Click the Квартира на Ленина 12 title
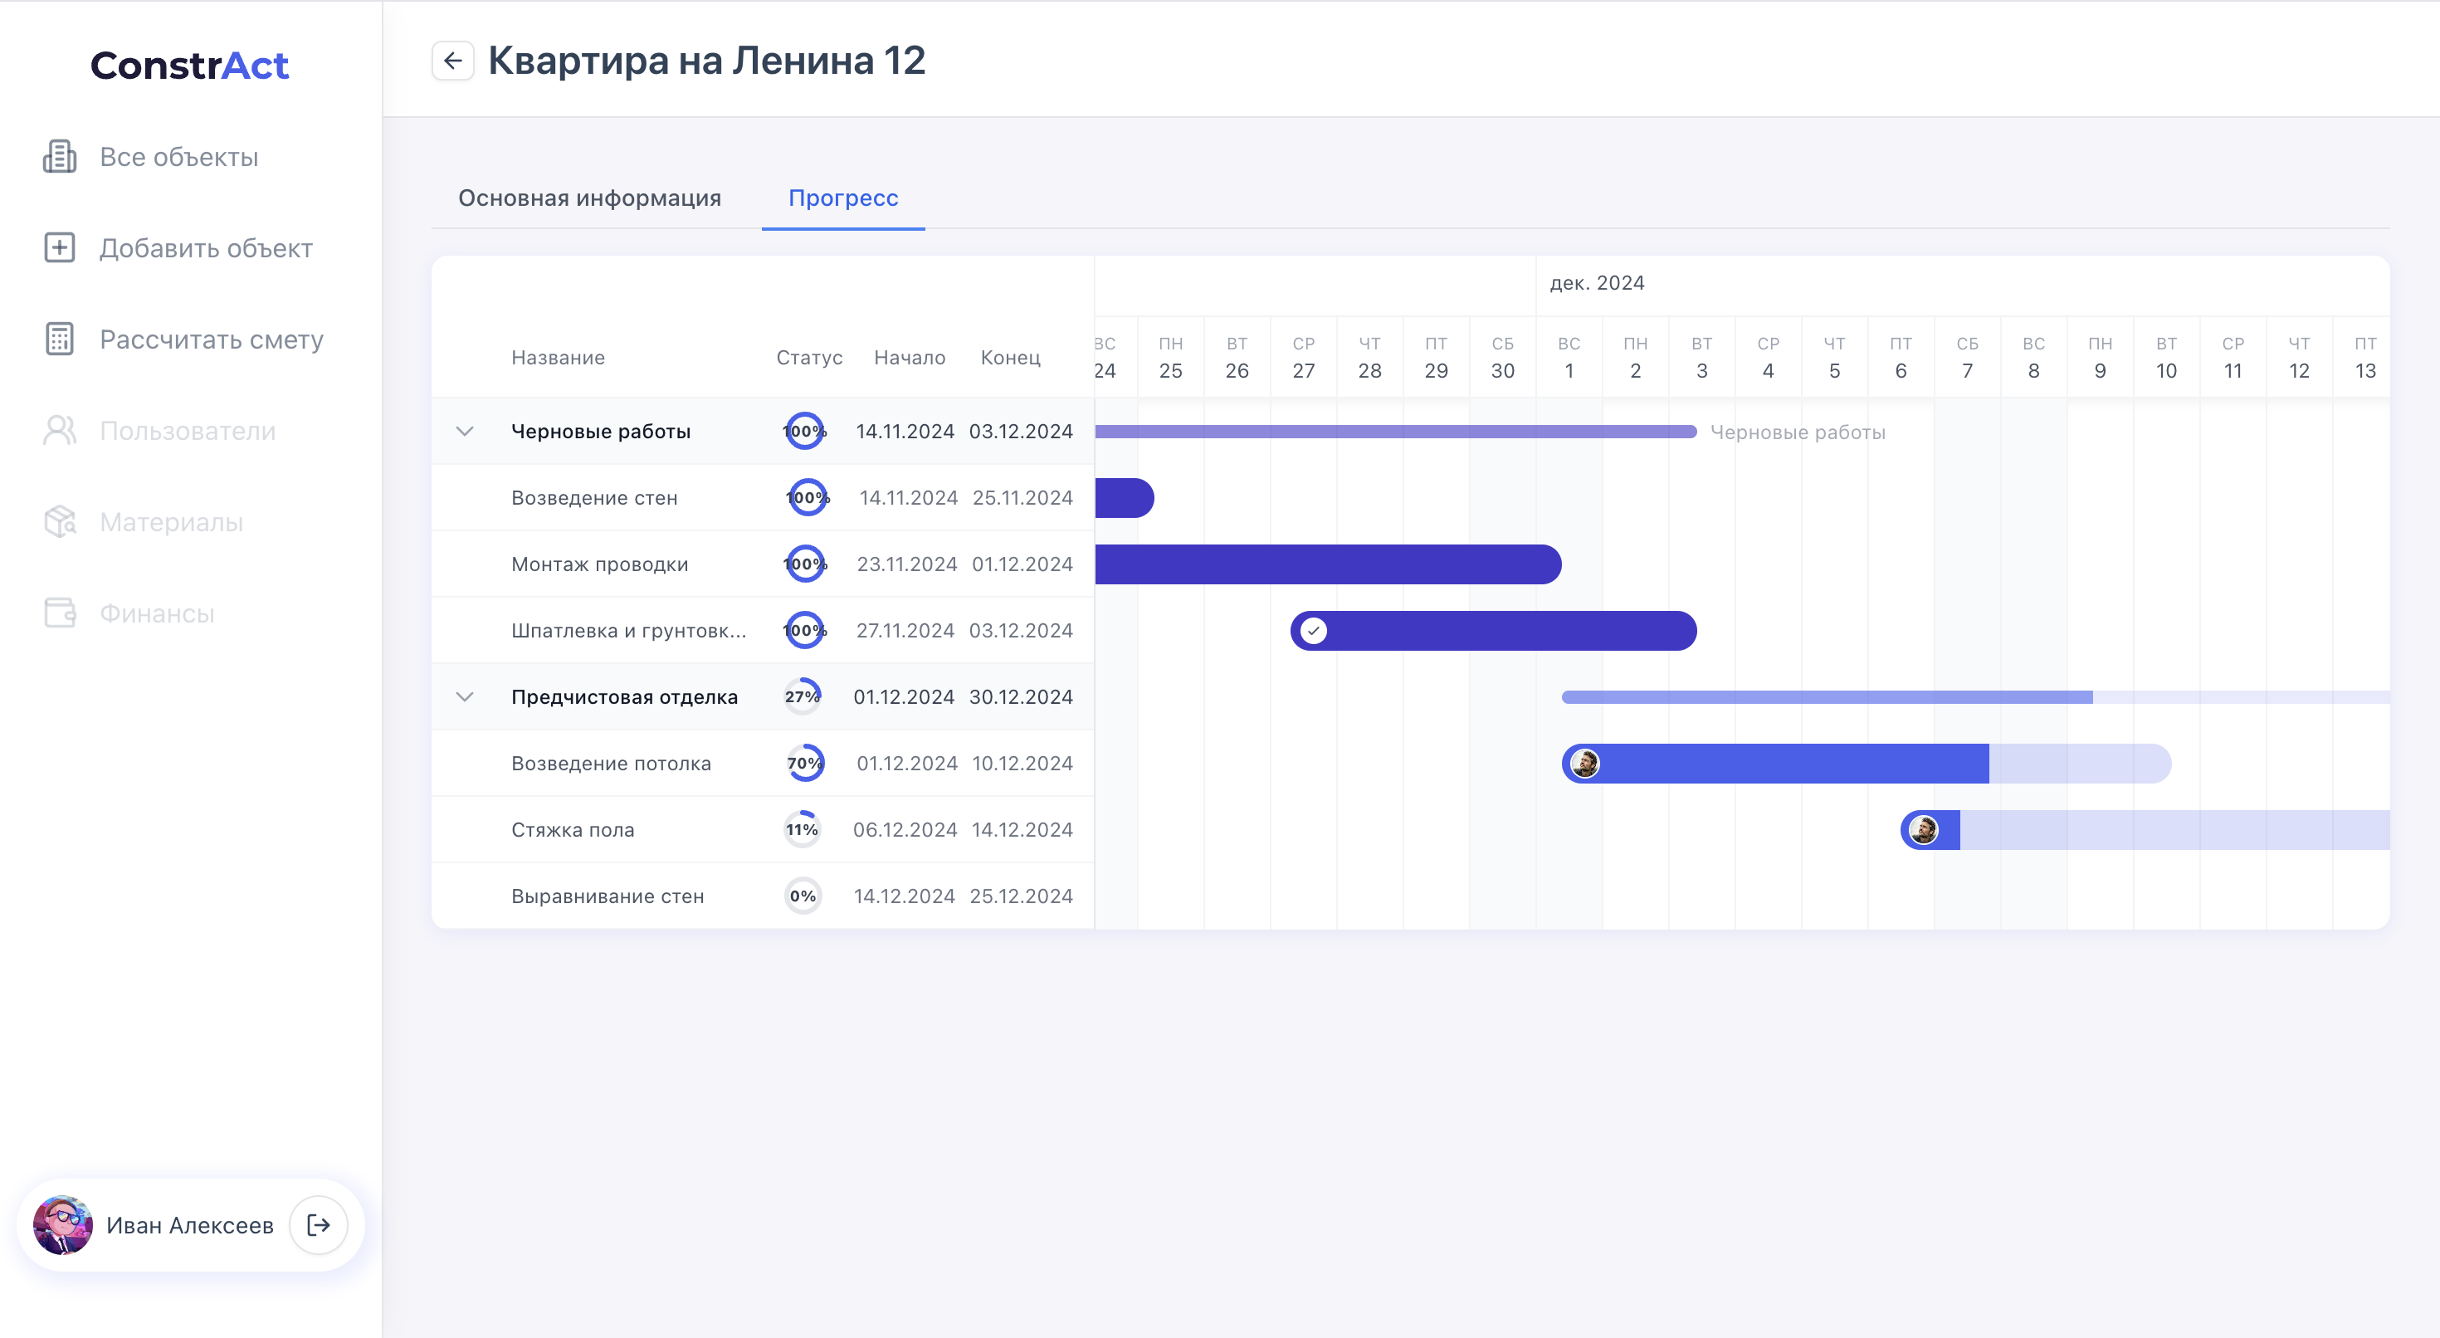Screen dimensions: 2440x1338 [706, 61]
